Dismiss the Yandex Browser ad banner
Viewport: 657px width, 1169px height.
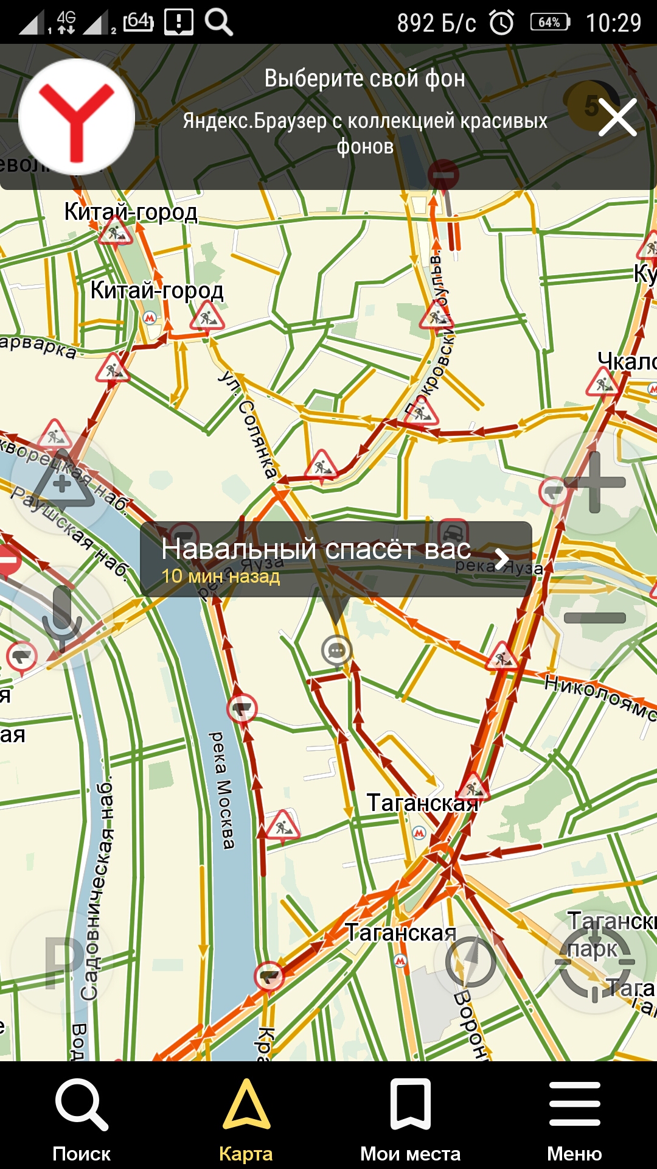[x=617, y=117]
